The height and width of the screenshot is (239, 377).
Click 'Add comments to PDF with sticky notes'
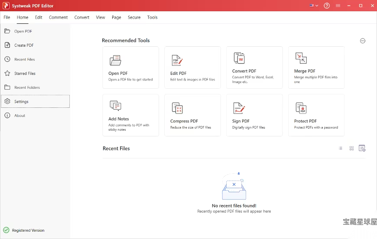[x=129, y=127]
